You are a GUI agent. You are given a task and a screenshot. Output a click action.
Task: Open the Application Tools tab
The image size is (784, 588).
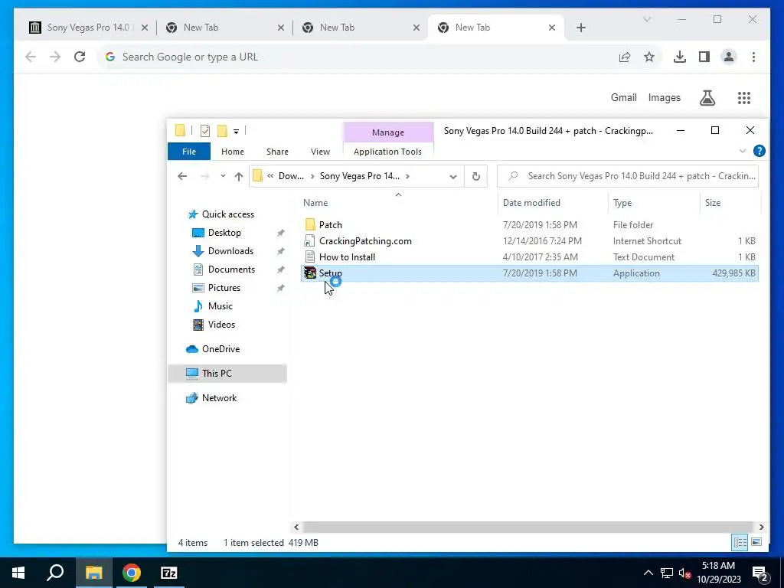tap(387, 152)
